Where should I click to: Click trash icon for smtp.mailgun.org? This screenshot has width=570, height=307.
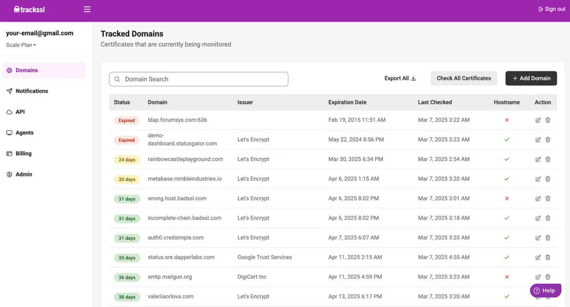(548, 277)
